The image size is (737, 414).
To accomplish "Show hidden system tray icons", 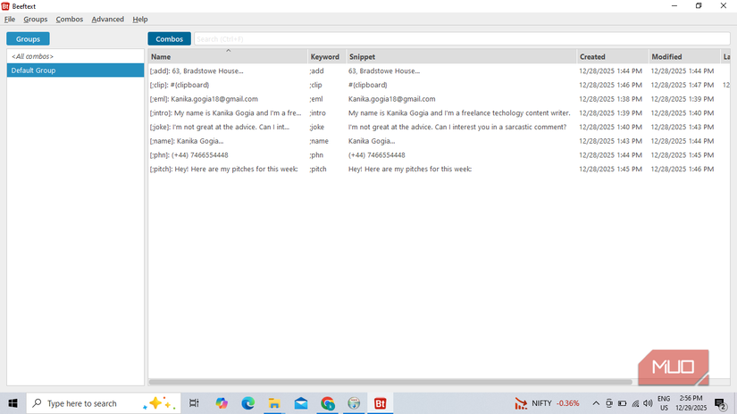I will coord(596,403).
